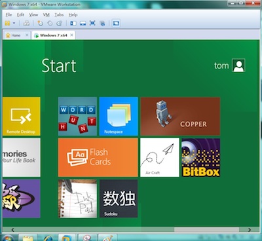
Task: Open the View menu
Action: 33,15
